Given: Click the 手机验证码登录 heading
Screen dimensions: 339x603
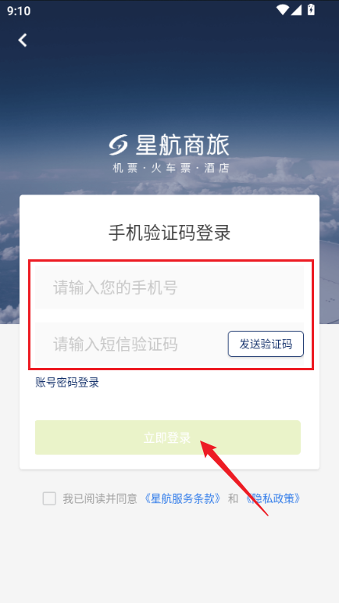Looking at the screenshot, I should coord(169,233).
